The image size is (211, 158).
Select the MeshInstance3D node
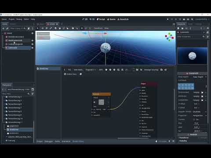coord(15,40)
